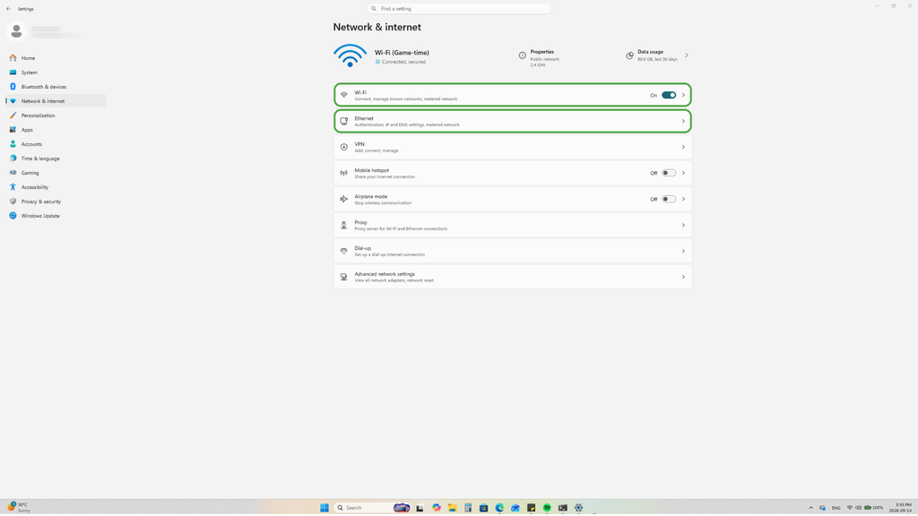Image resolution: width=918 pixels, height=516 pixels.
Task: Open the user account avatar
Action: coord(16,31)
